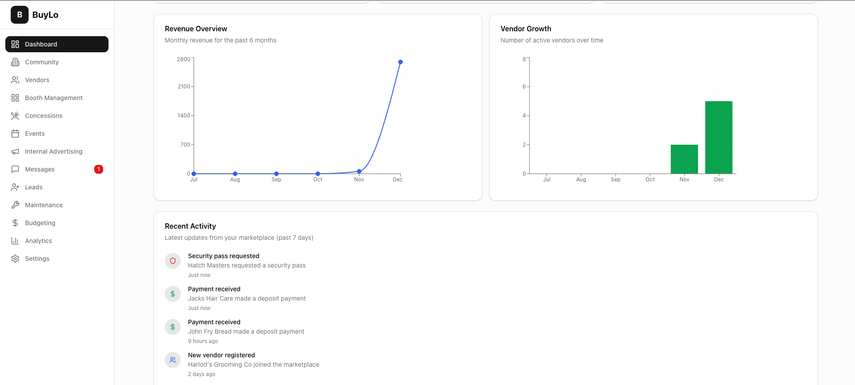Select the Vendors sidebar entry
Viewport: 855px width, 385px height.
[37, 80]
